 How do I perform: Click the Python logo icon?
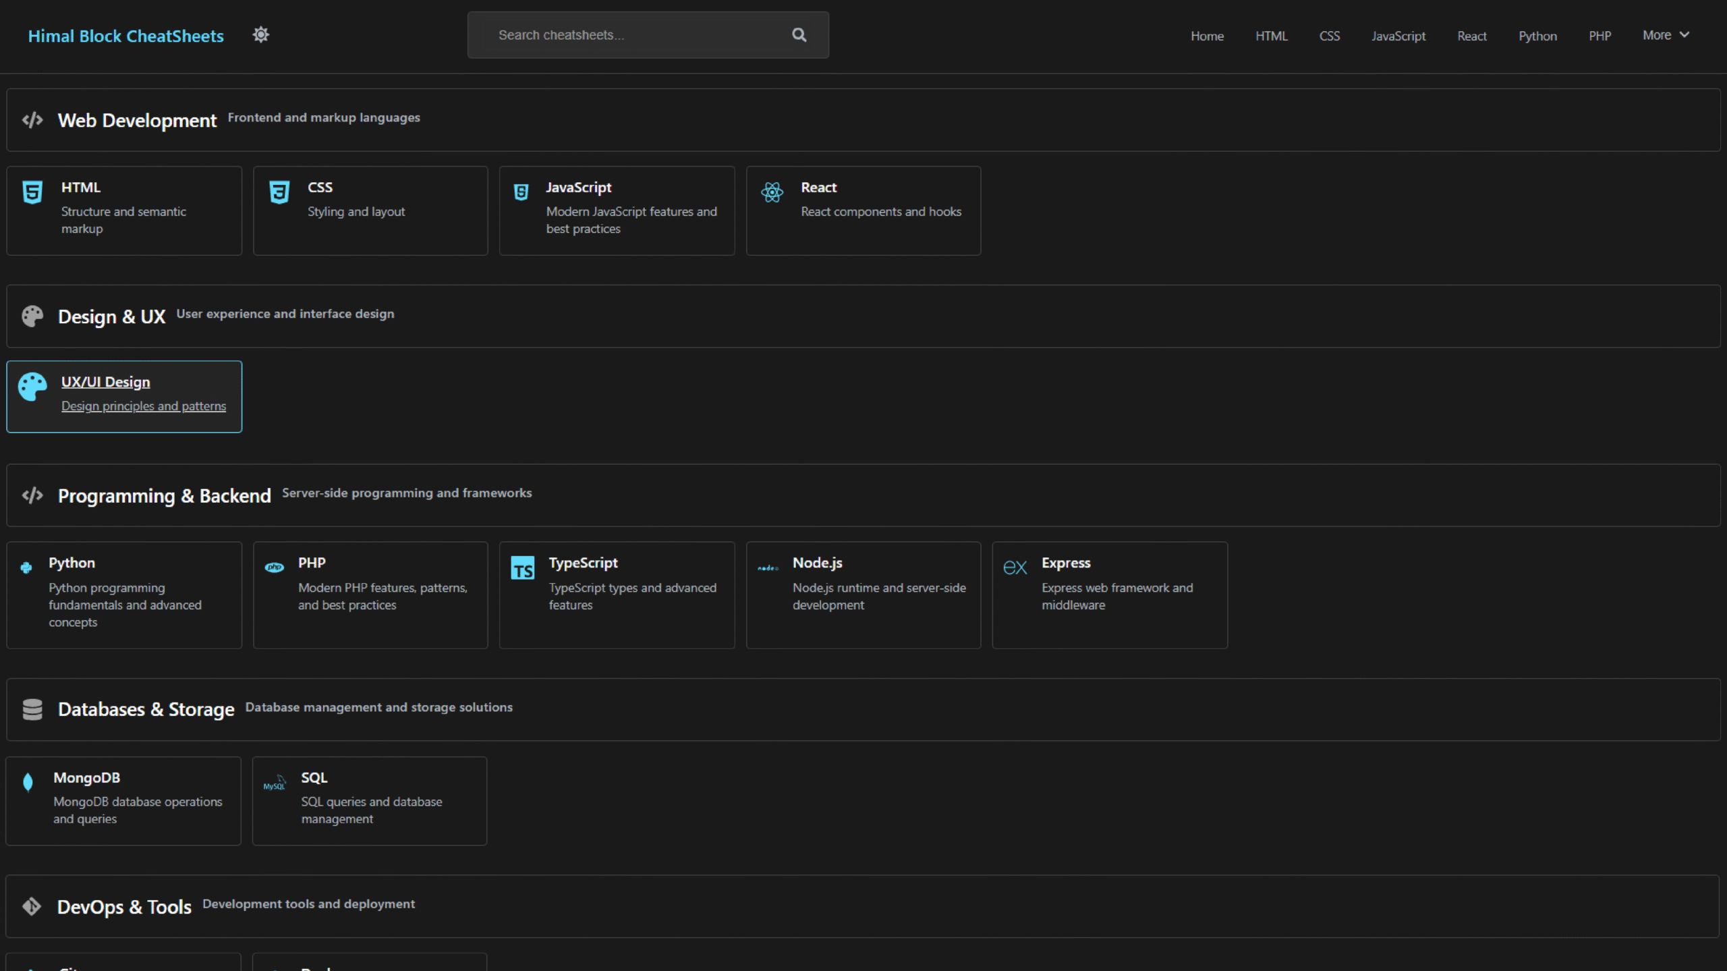click(26, 567)
